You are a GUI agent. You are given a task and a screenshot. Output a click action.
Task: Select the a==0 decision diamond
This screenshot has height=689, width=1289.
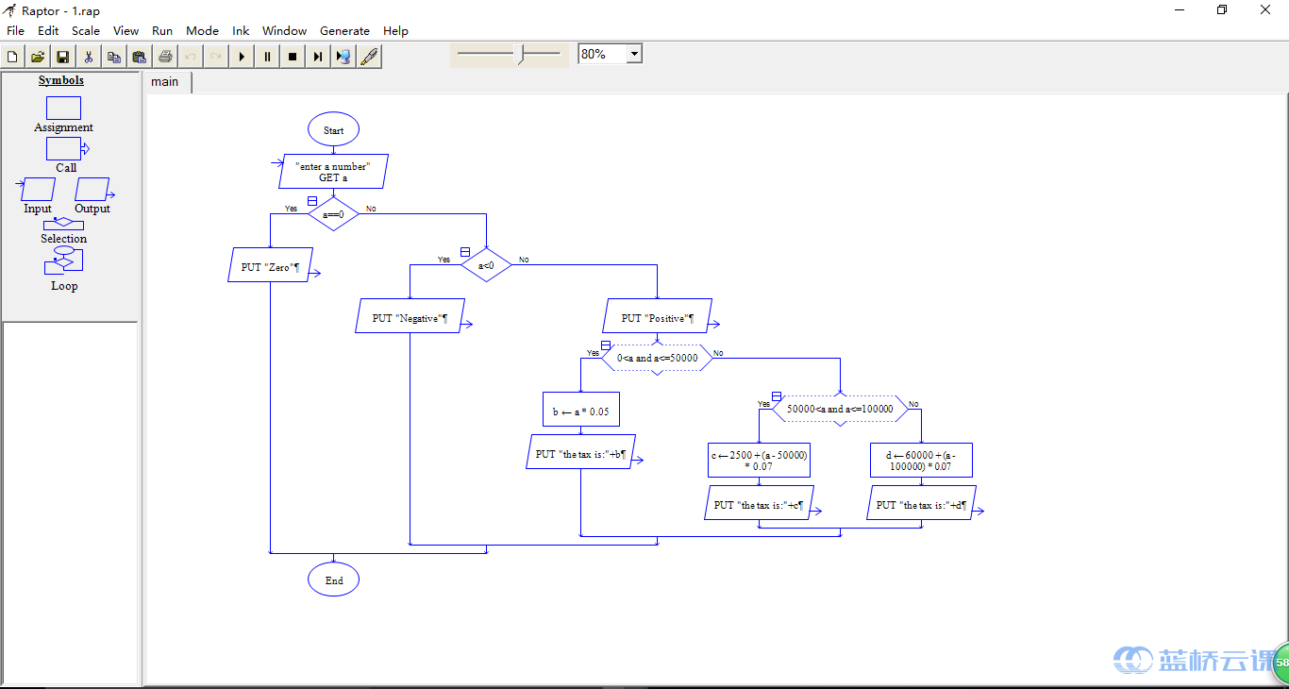pos(333,214)
